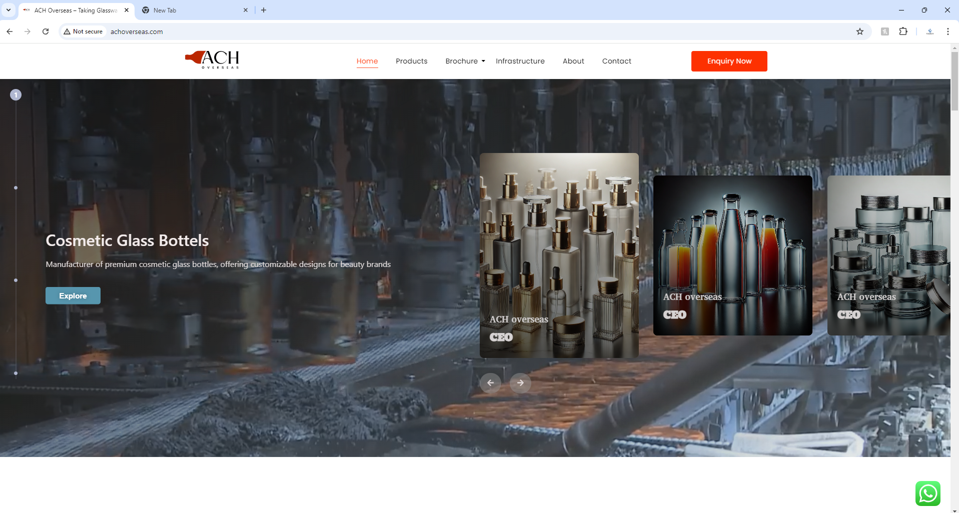Select the third slide indicator dot
The image size is (959, 513).
click(x=16, y=280)
